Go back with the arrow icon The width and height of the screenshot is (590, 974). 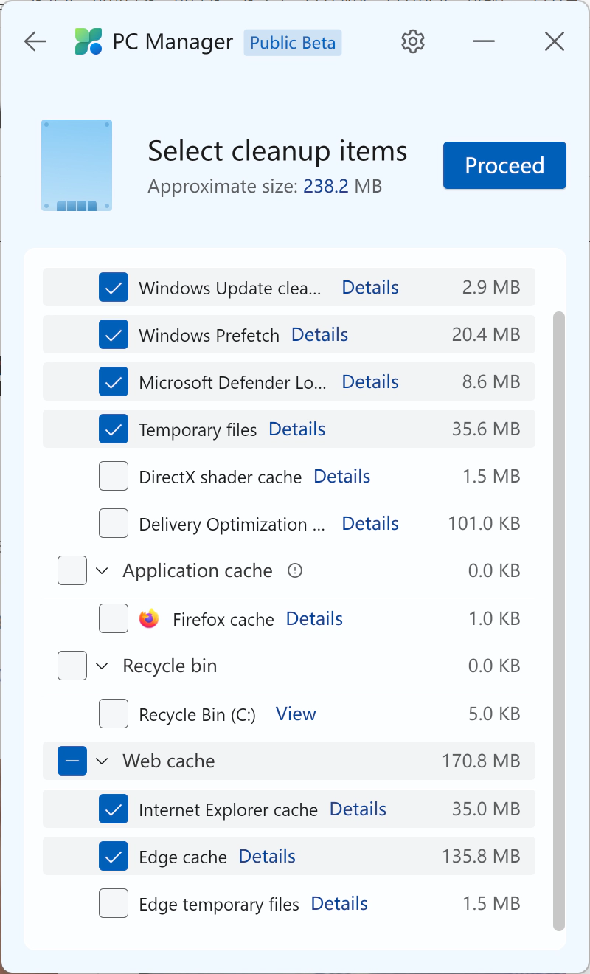35,42
